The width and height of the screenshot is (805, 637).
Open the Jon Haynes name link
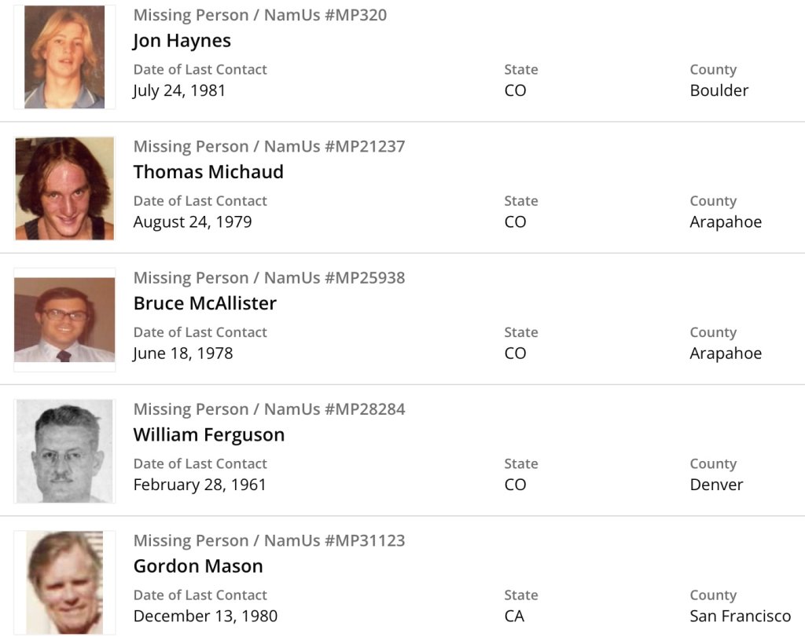tap(182, 40)
